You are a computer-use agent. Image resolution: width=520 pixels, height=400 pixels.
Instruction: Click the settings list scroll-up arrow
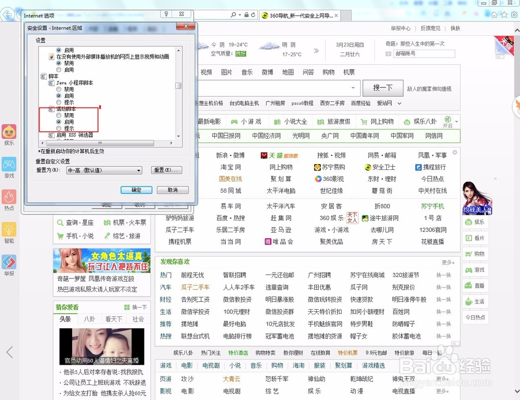pyautogui.click(x=178, y=50)
